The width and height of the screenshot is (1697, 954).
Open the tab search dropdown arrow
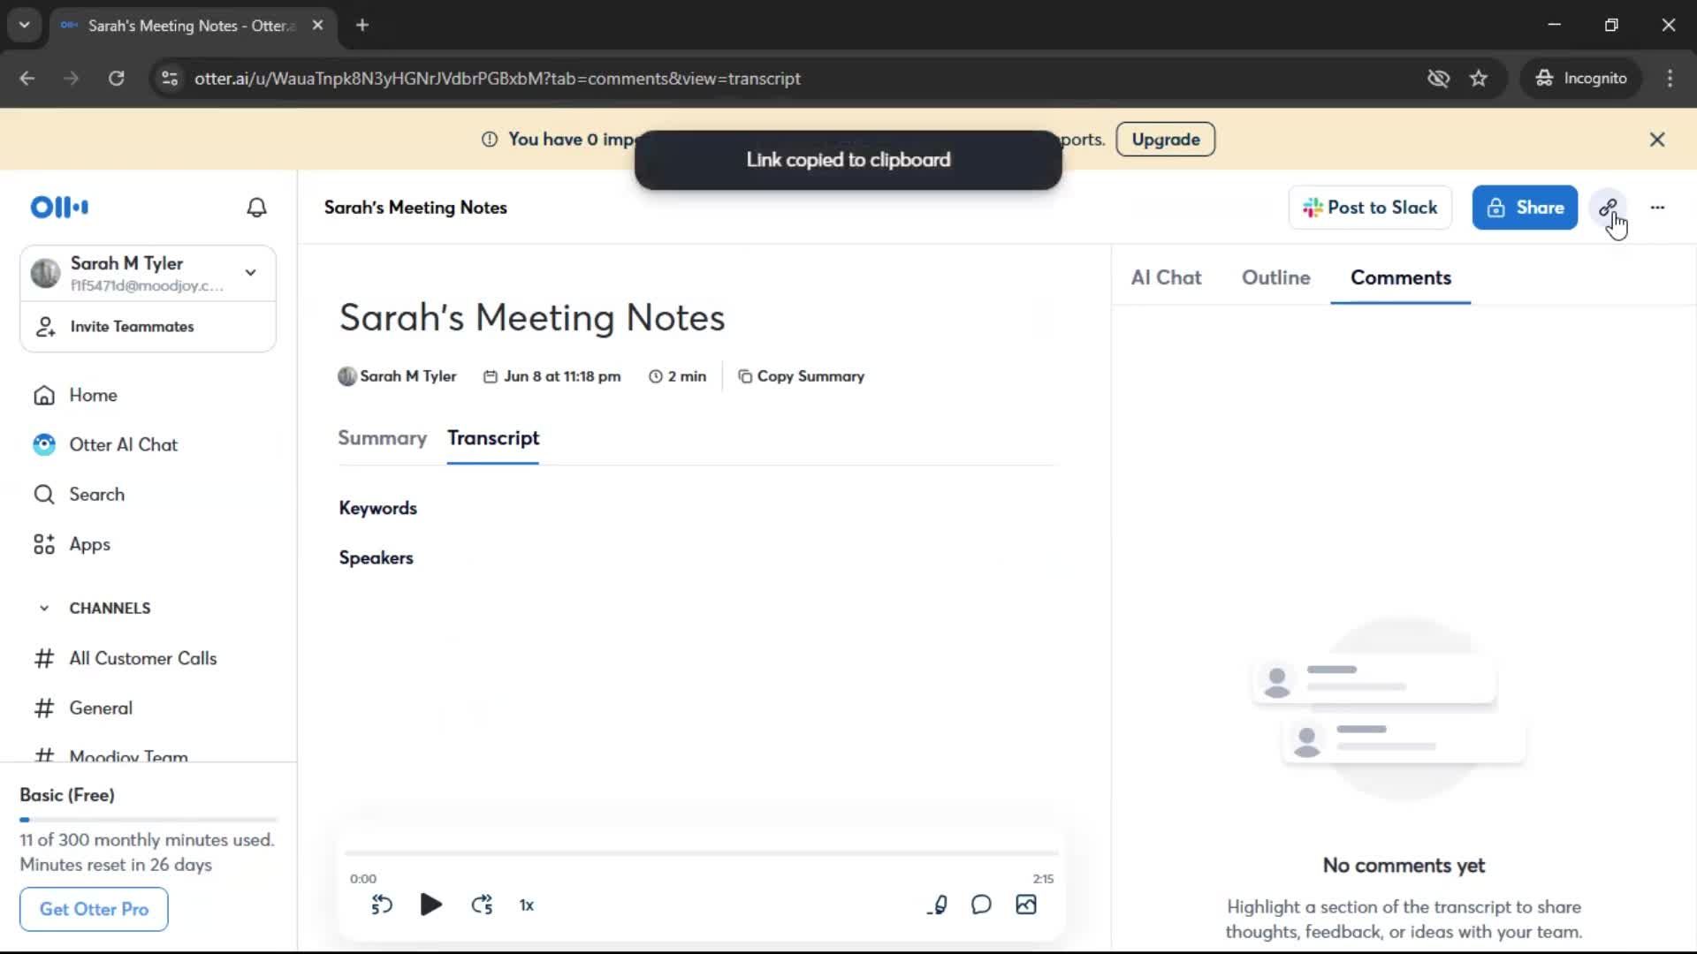click(25, 25)
